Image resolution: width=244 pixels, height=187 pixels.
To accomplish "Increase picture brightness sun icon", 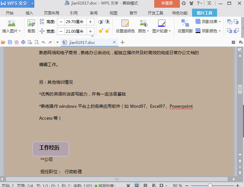I will 101,31.
